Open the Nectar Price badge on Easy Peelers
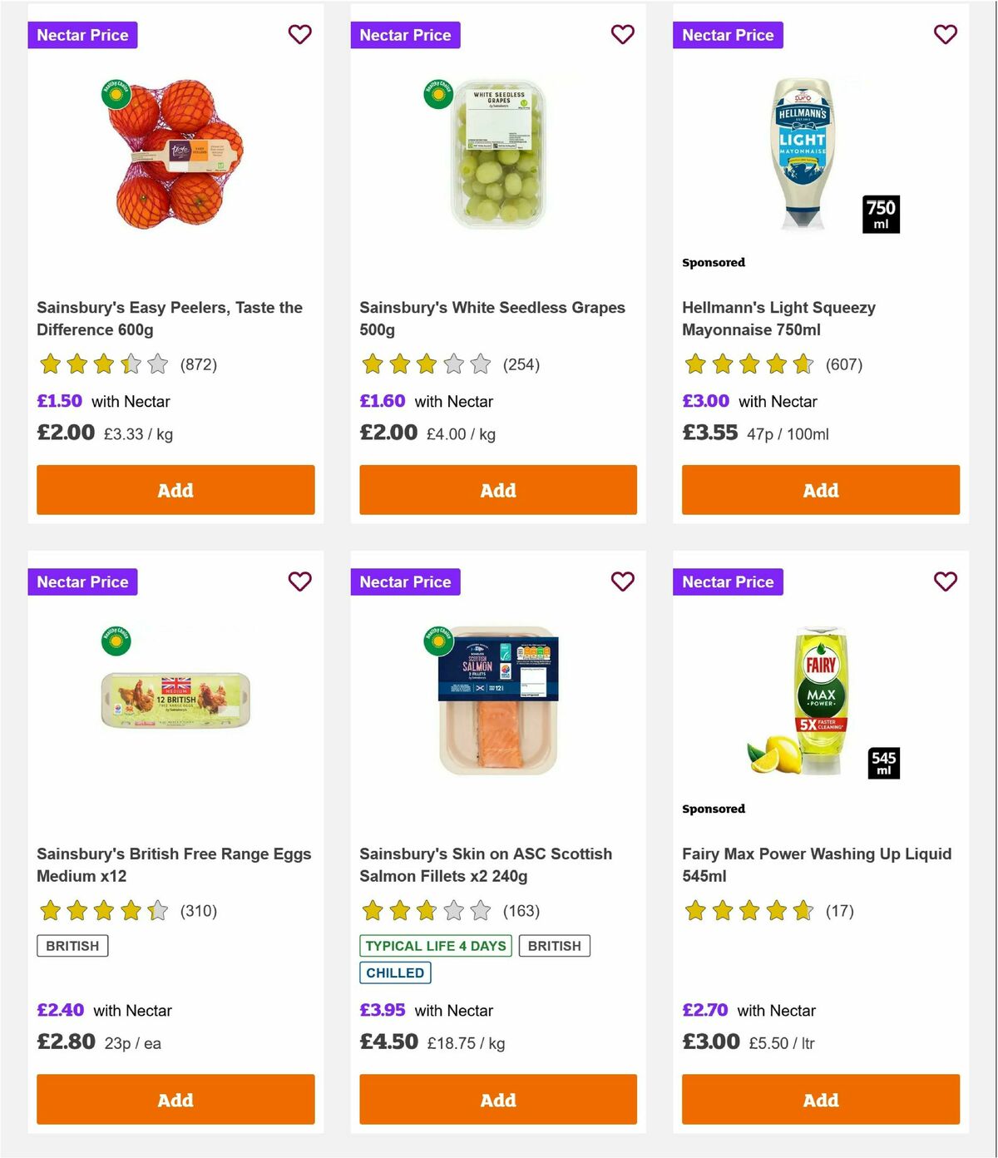This screenshot has width=998, height=1158. pos(82,35)
